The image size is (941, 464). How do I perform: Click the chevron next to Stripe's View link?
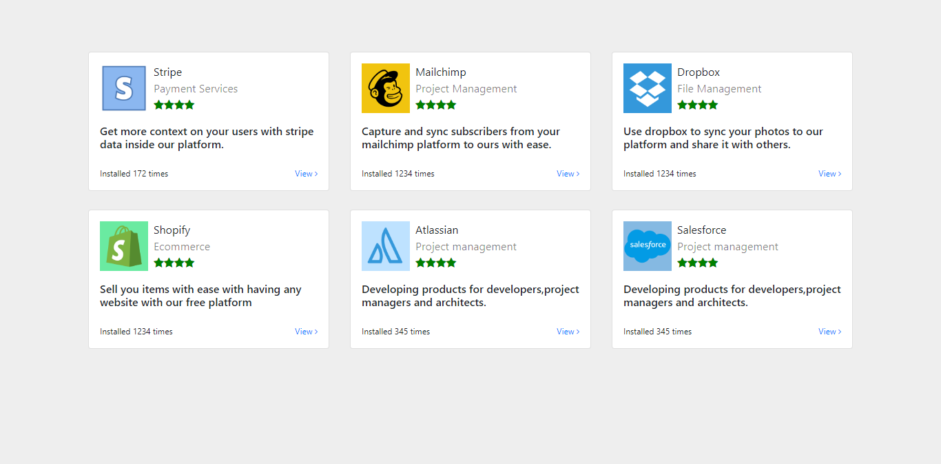(x=316, y=173)
